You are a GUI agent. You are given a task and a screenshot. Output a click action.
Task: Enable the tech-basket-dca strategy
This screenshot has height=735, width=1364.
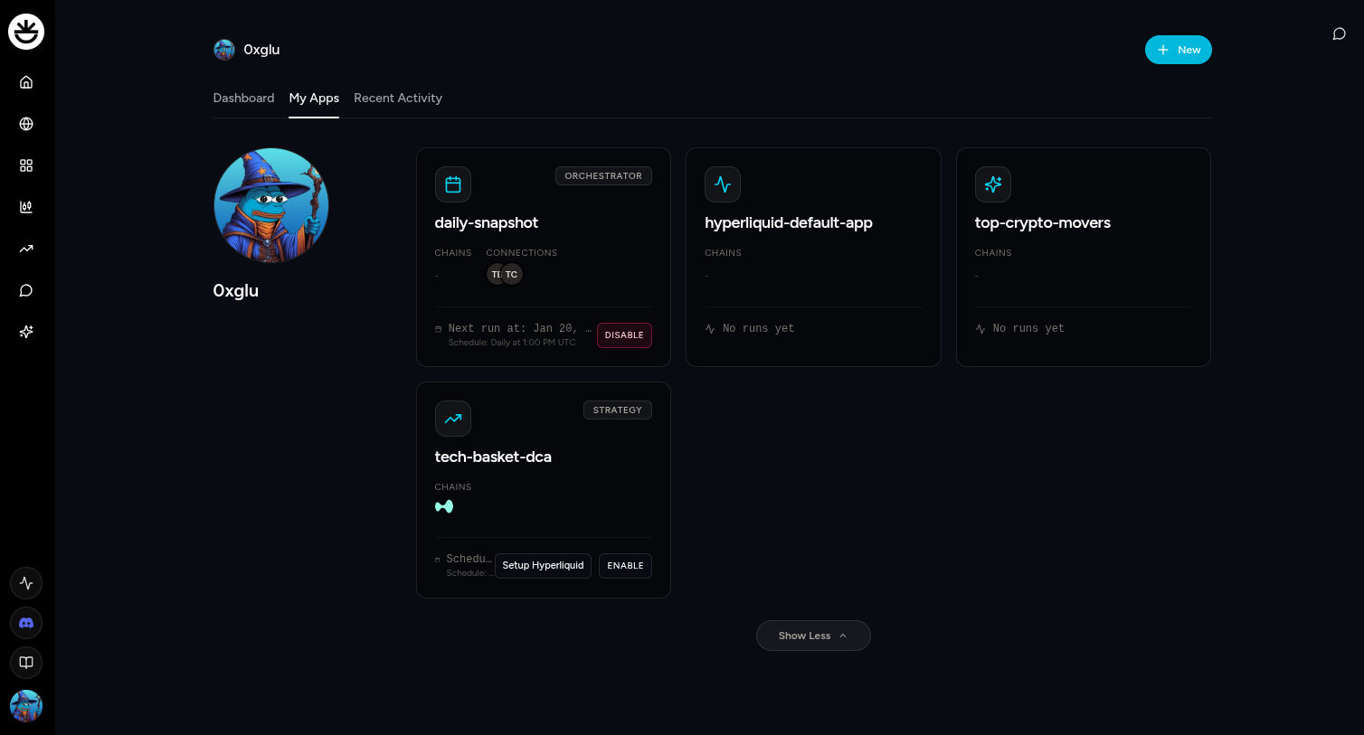coord(625,566)
